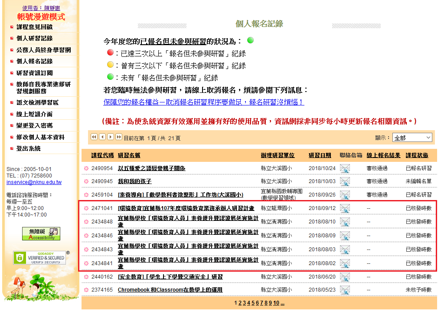Open 環境教育人員 course dated 2018/08/10
The width and height of the screenshot is (441, 312).
(x=188, y=221)
